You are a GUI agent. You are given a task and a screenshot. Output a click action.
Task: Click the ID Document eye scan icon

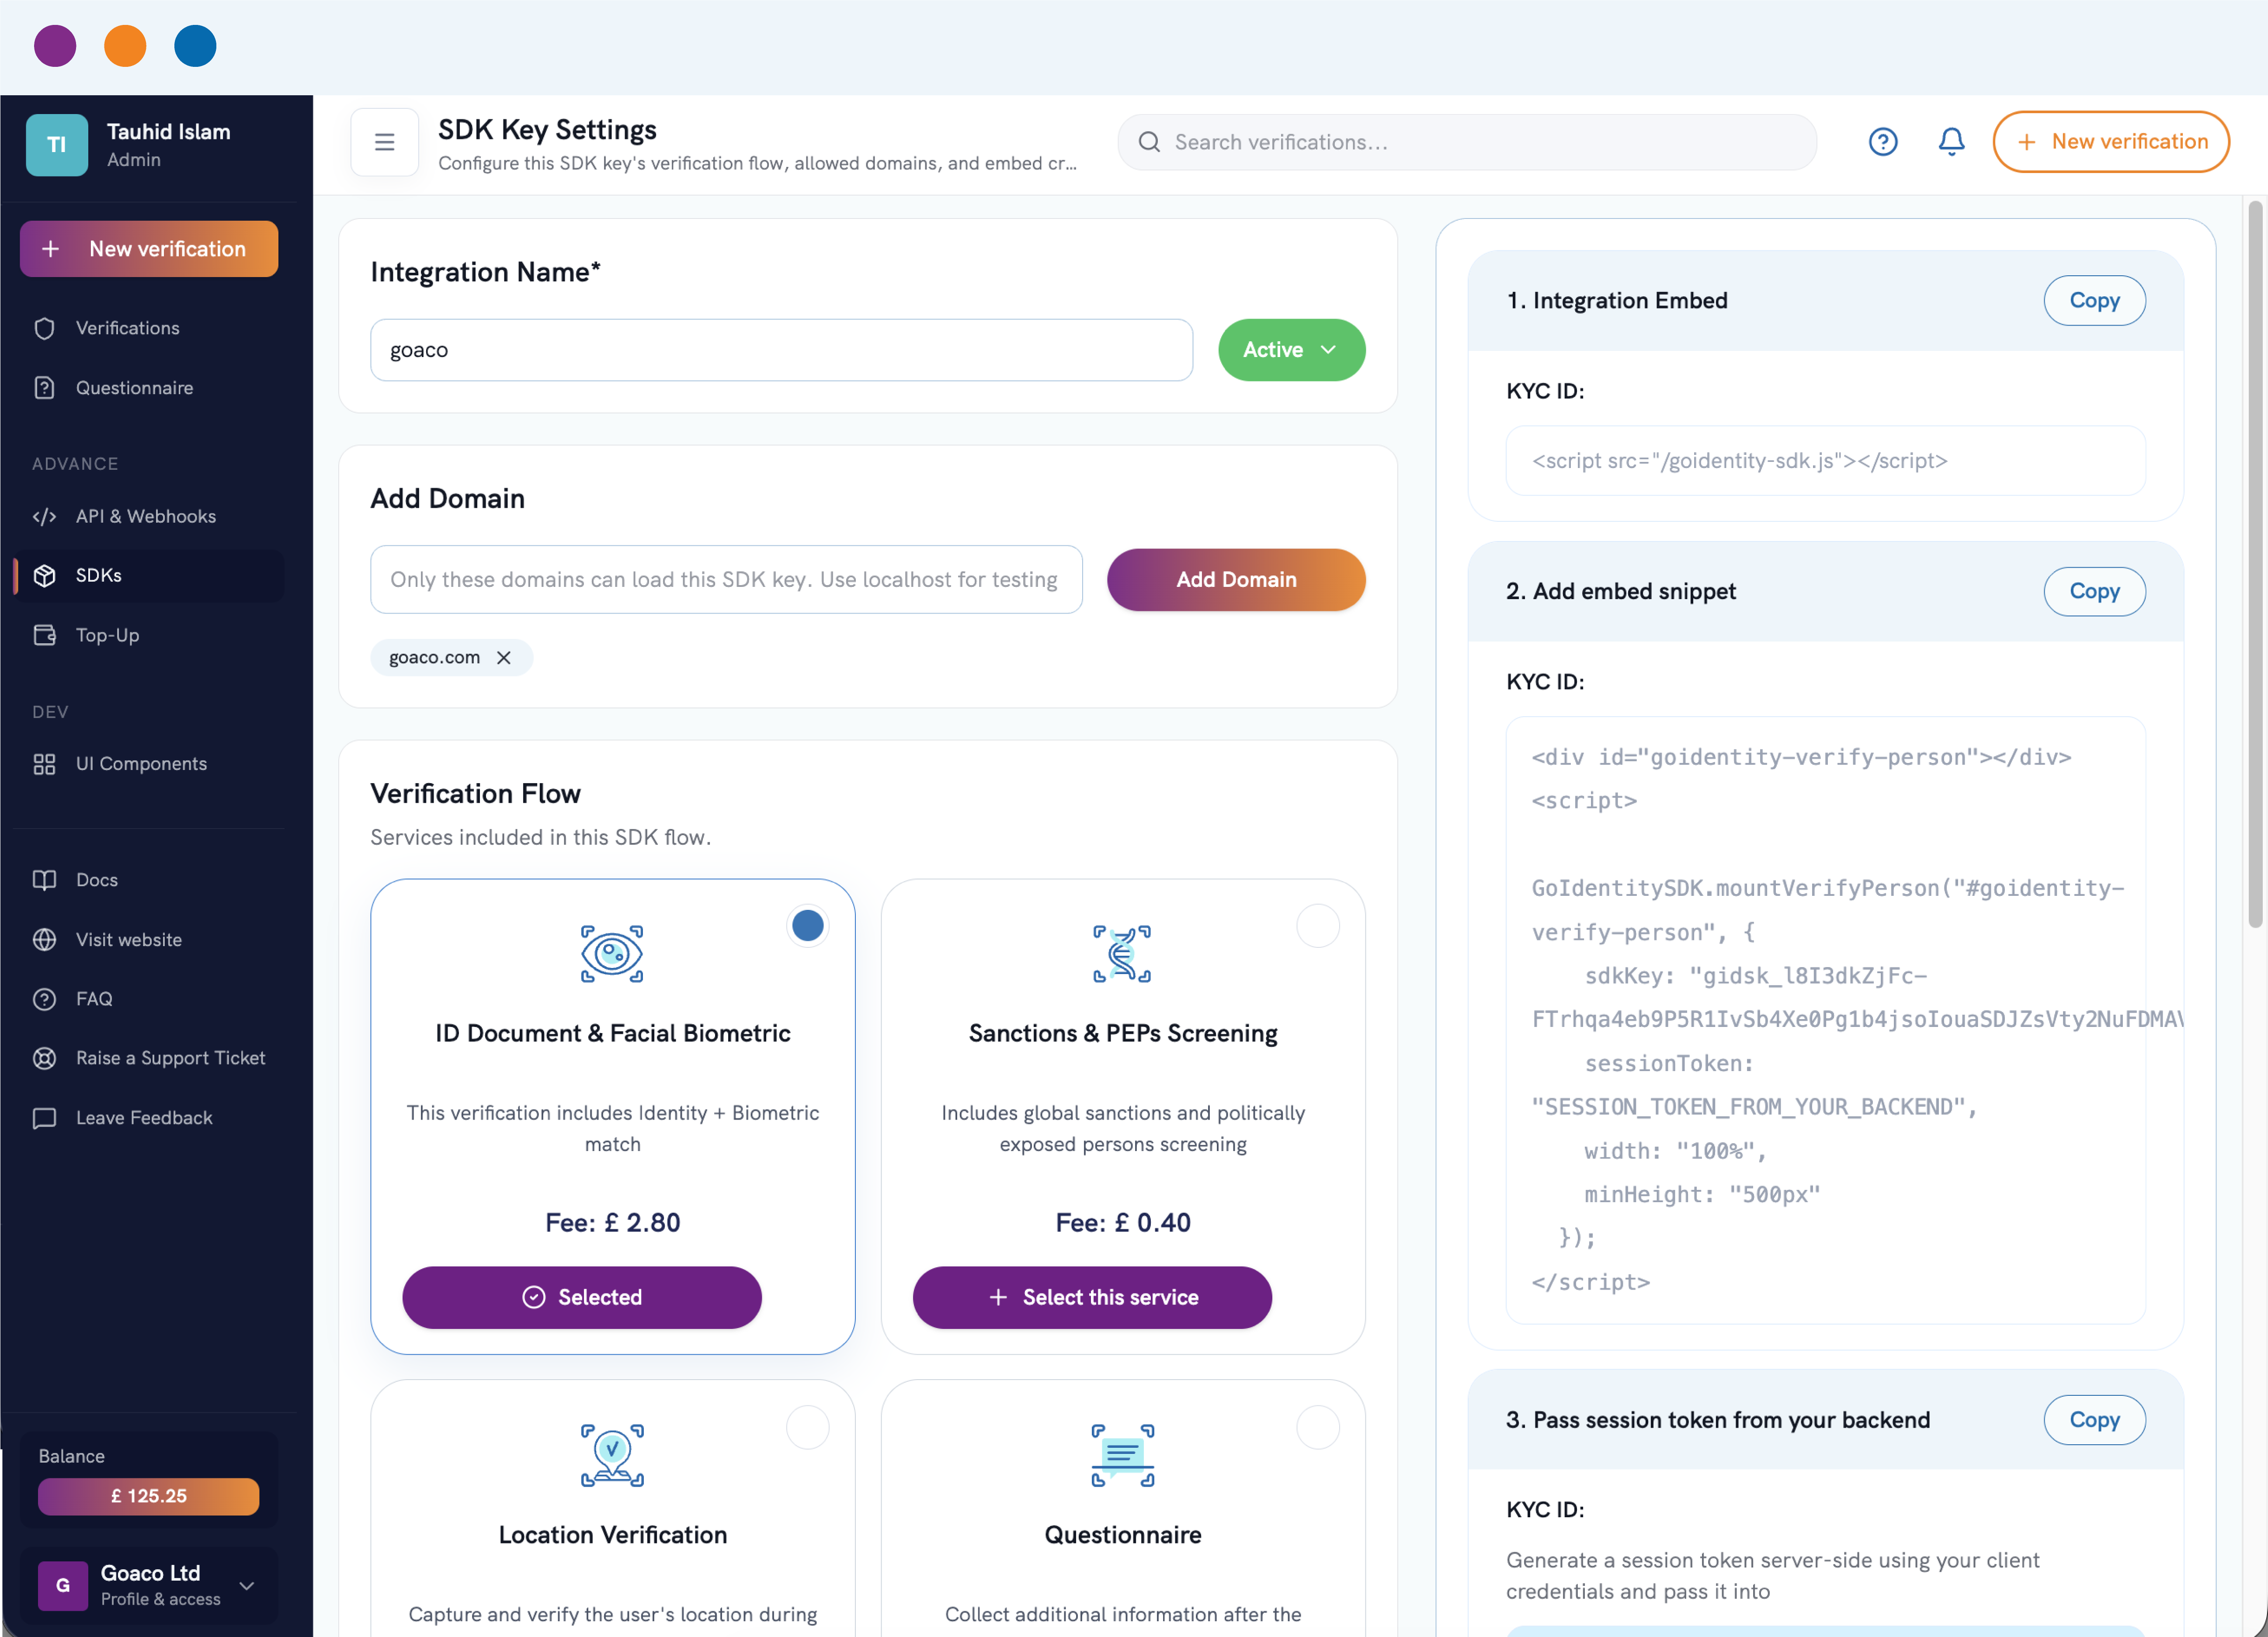tap(612, 953)
